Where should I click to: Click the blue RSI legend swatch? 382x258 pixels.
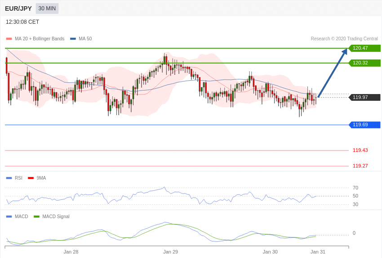pos(9,178)
